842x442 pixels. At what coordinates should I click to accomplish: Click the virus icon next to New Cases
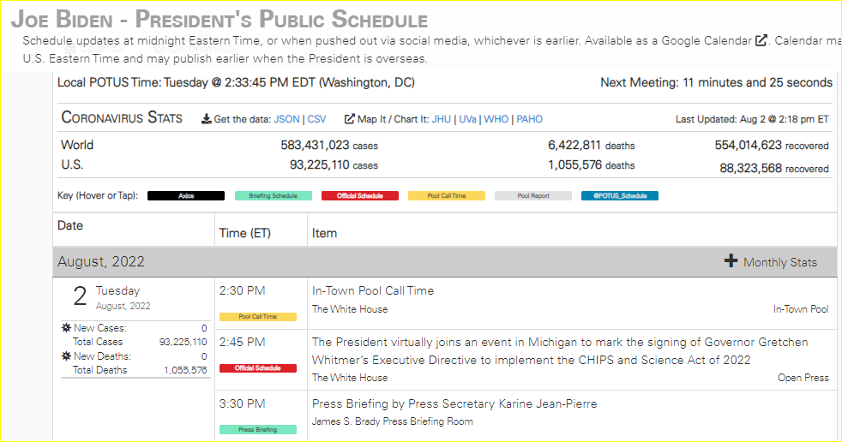coord(66,328)
